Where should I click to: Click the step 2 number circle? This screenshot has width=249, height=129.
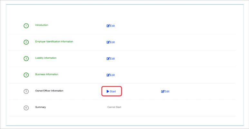(26, 42)
